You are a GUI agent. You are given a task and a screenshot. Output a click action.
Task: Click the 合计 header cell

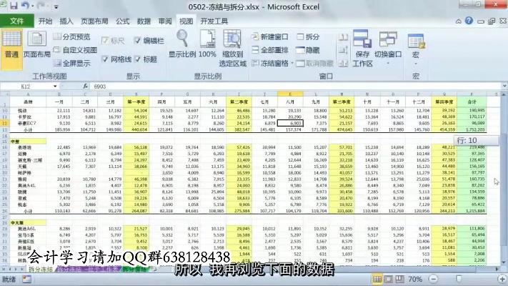[x=472, y=102]
